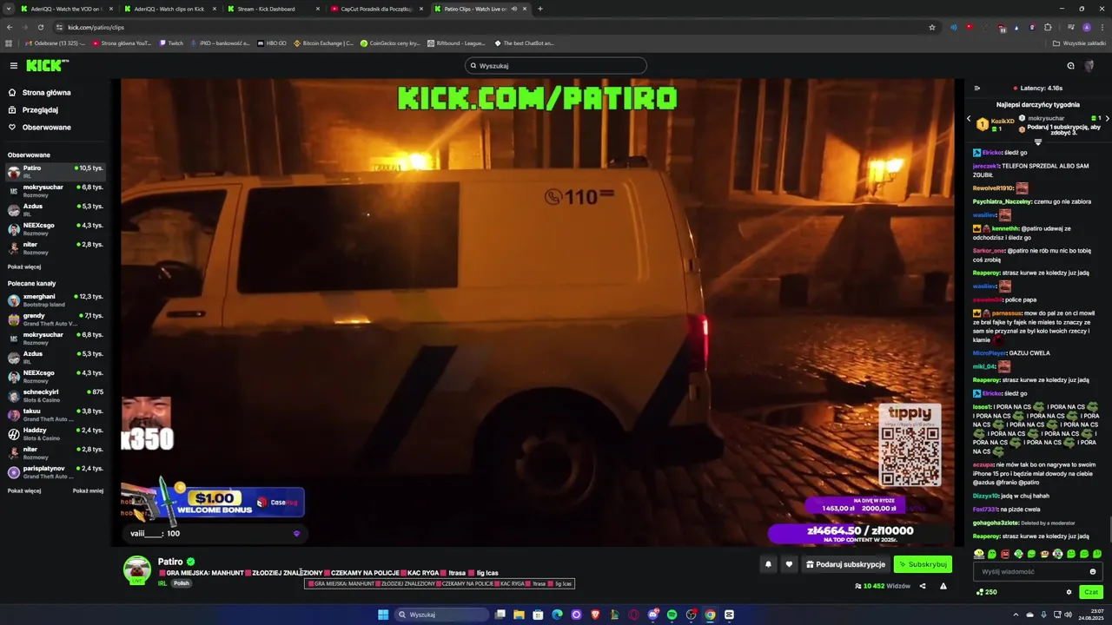
Task: Click the report warning triangle icon
Action: 943,586
